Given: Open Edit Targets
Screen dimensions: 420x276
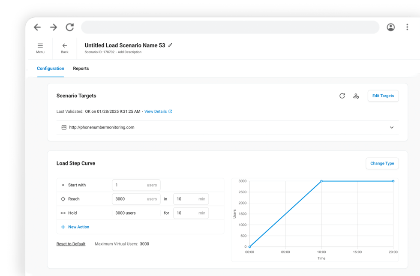Looking at the screenshot, I should coord(383,96).
